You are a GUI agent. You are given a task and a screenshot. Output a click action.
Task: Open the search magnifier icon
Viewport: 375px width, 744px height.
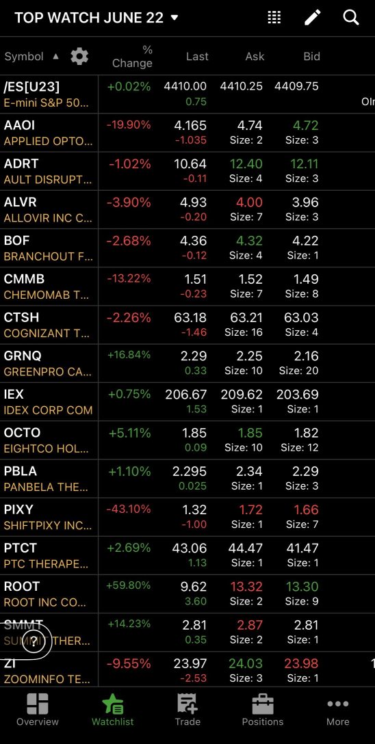click(x=351, y=18)
